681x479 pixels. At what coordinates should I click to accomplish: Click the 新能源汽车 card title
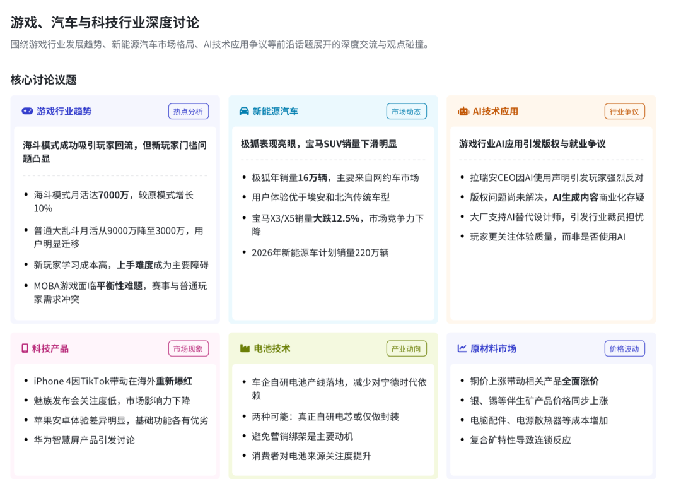click(275, 111)
